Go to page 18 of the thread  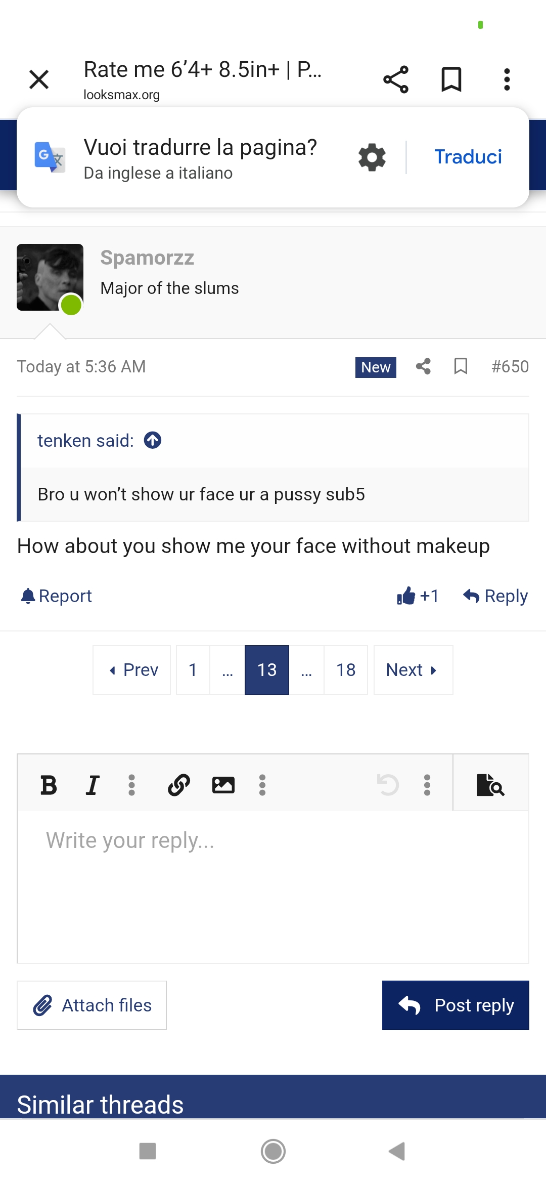(x=346, y=670)
